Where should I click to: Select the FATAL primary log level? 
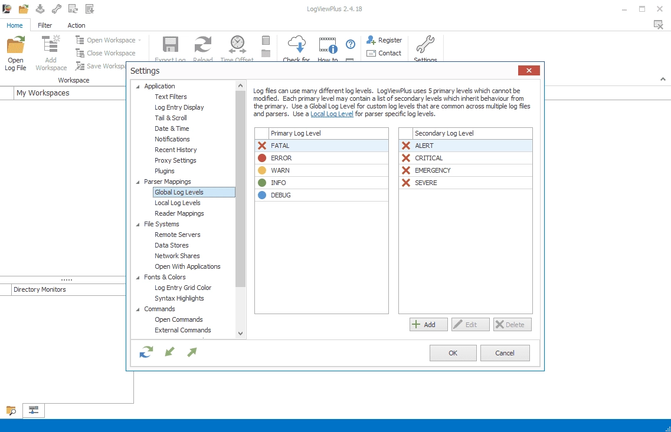[x=322, y=146]
